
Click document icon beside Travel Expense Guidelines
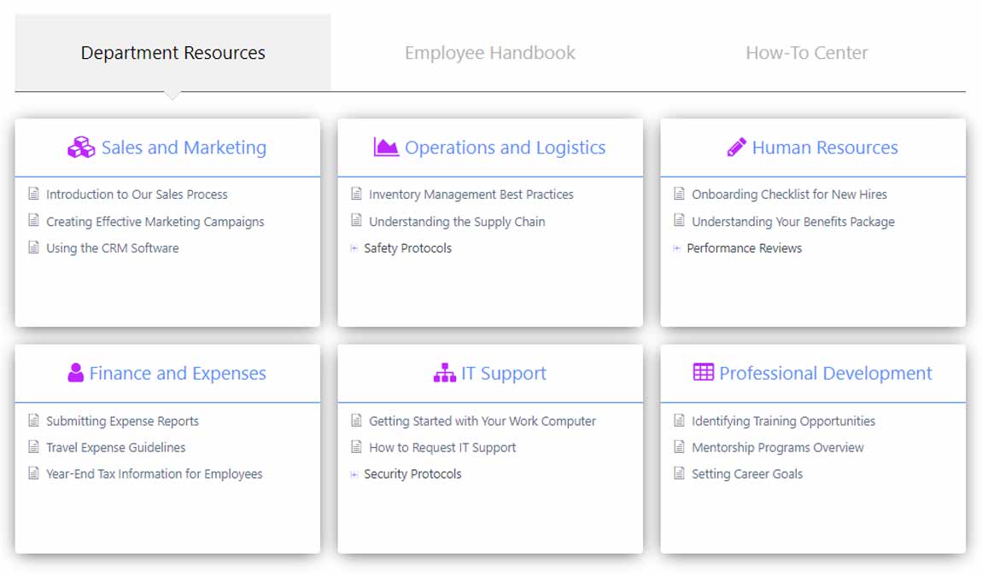pos(34,447)
